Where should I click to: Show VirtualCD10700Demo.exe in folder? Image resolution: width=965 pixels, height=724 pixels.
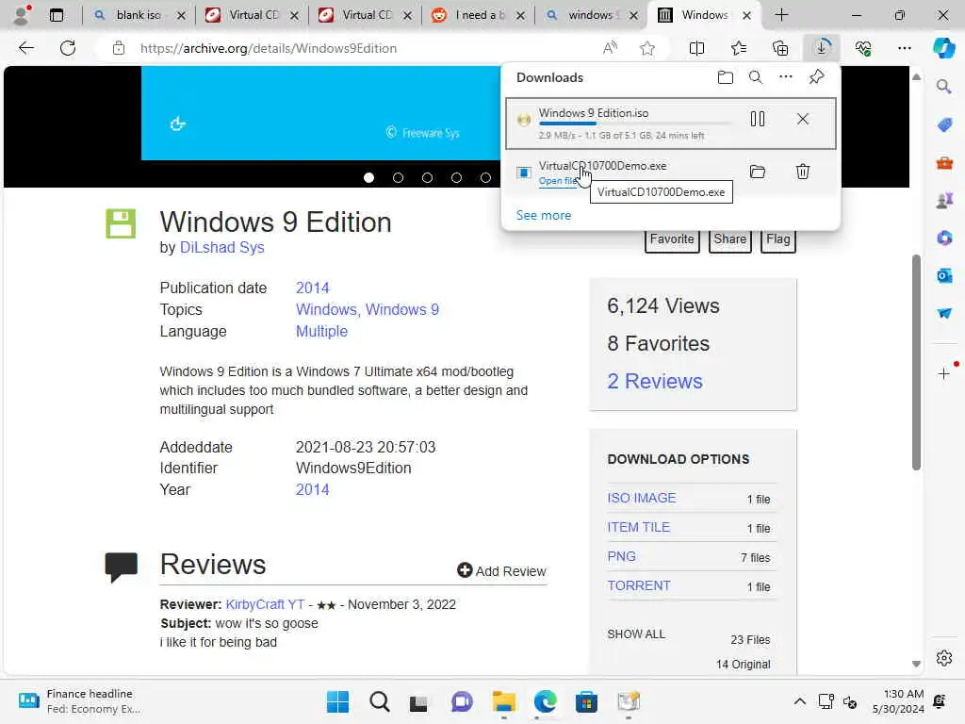[758, 172]
